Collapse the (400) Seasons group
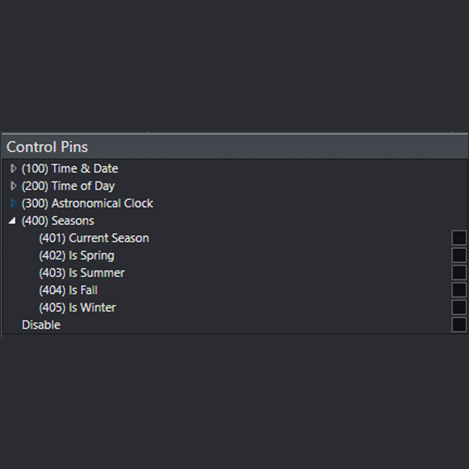 (x=13, y=221)
